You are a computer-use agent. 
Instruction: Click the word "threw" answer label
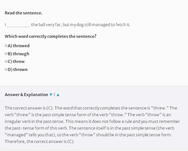[x=19, y=62]
